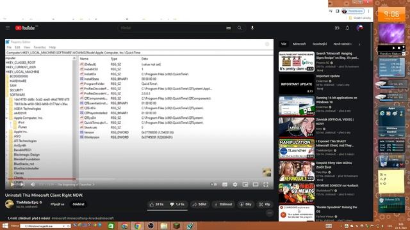Viewport: 410px width, 230px height.
Task: Open the notifications bell
Action: click(x=347, y=28)
